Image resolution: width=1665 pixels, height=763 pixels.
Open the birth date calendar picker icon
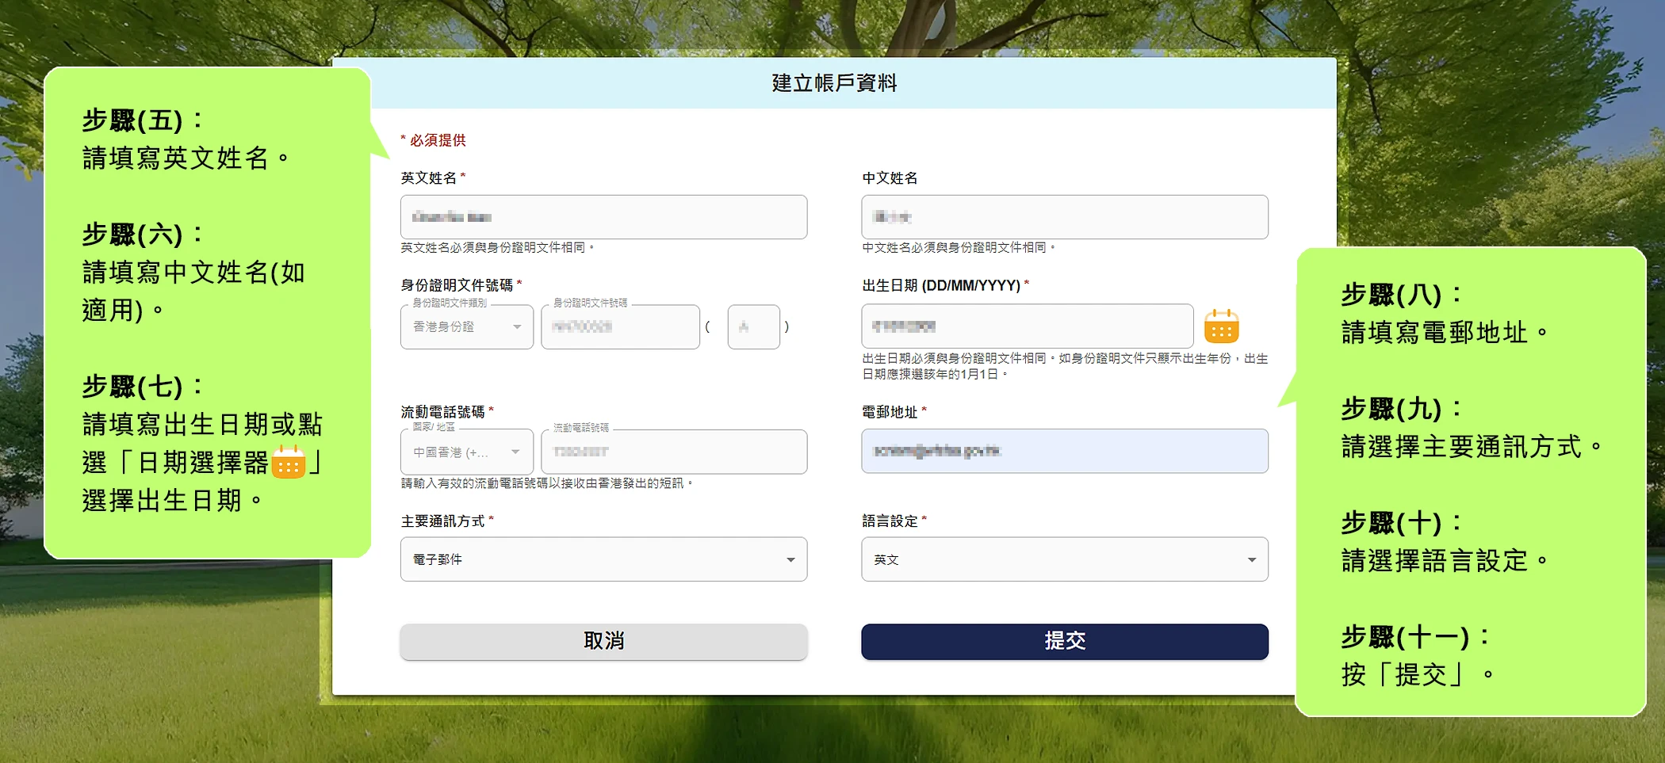1221,326
